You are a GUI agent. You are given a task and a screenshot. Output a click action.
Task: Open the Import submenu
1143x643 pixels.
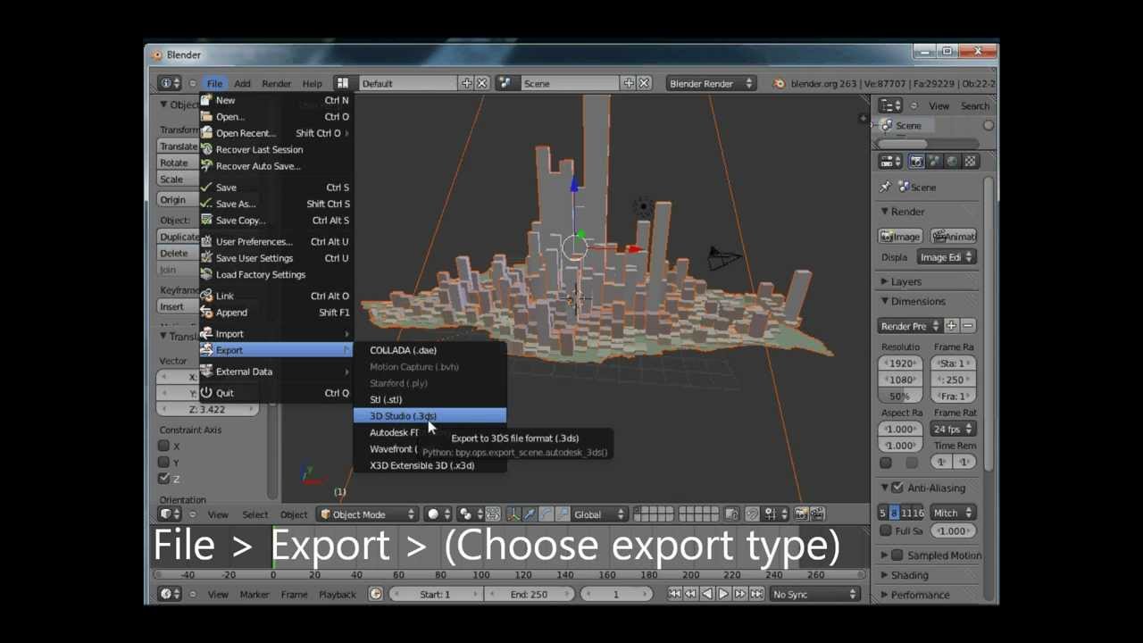point(276,334)
